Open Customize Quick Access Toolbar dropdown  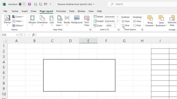point(50,4)
